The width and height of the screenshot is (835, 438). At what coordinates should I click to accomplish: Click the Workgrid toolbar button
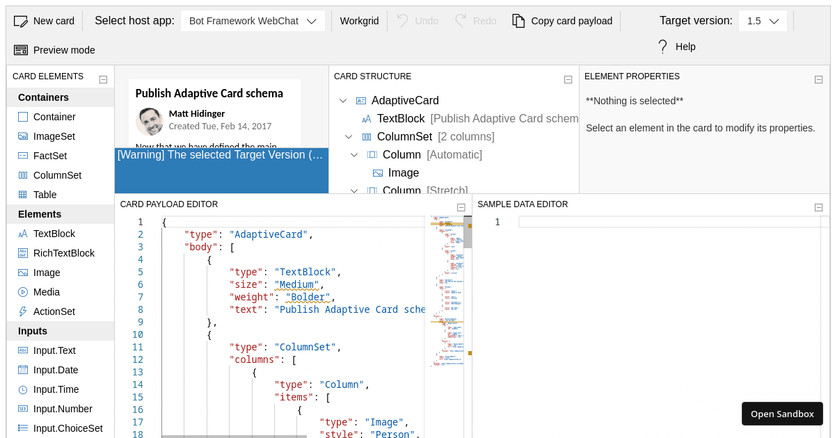(x=359, y=21)
